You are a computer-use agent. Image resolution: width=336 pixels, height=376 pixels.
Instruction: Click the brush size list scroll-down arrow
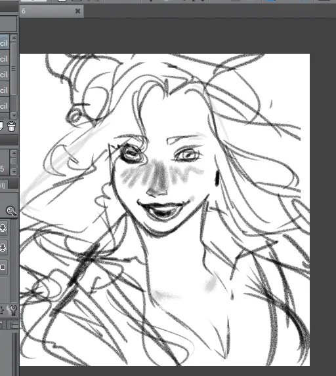tap(14, 172)
